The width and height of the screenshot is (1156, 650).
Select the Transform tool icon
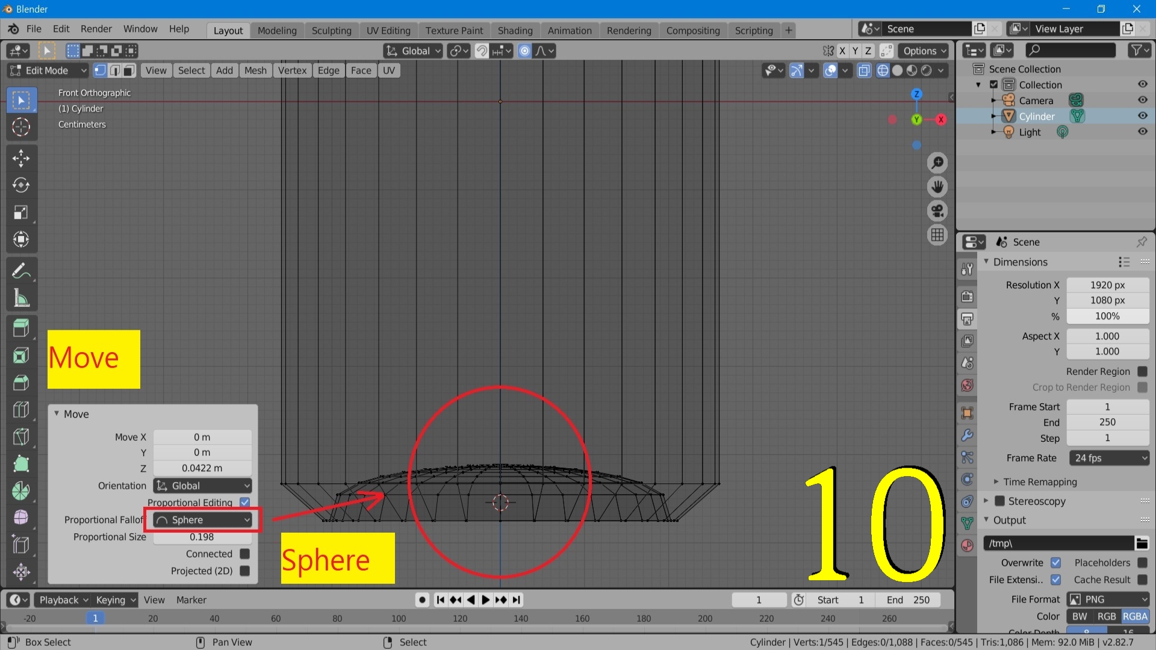coord(21,240)
